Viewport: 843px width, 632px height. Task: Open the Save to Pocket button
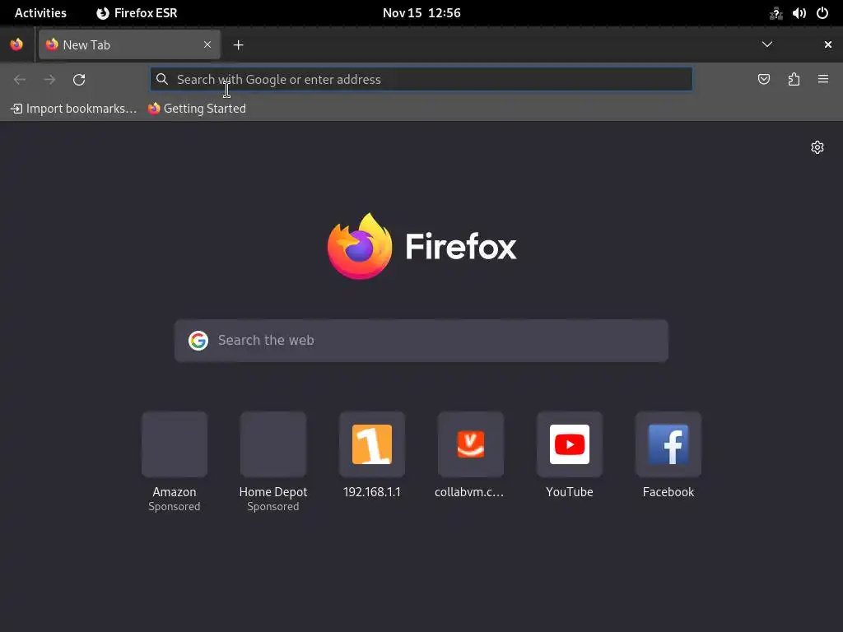click(764, 80)
